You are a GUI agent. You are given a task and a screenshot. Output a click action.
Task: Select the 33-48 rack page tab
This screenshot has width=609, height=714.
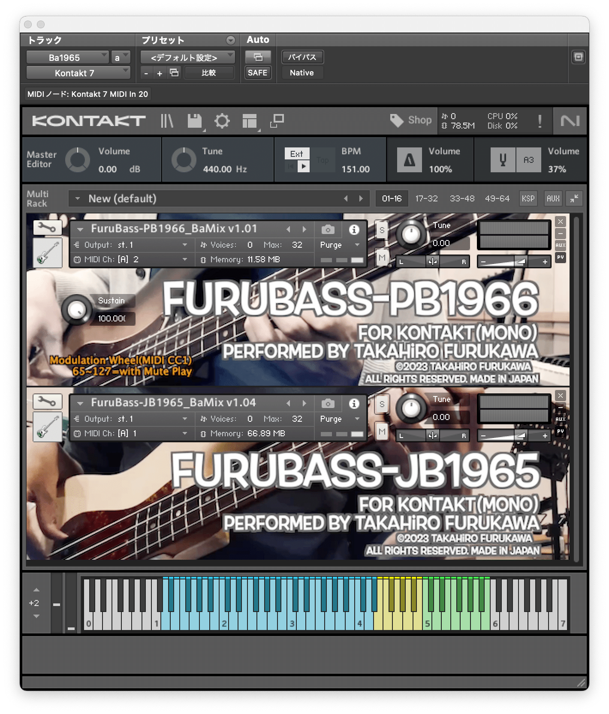462,199
